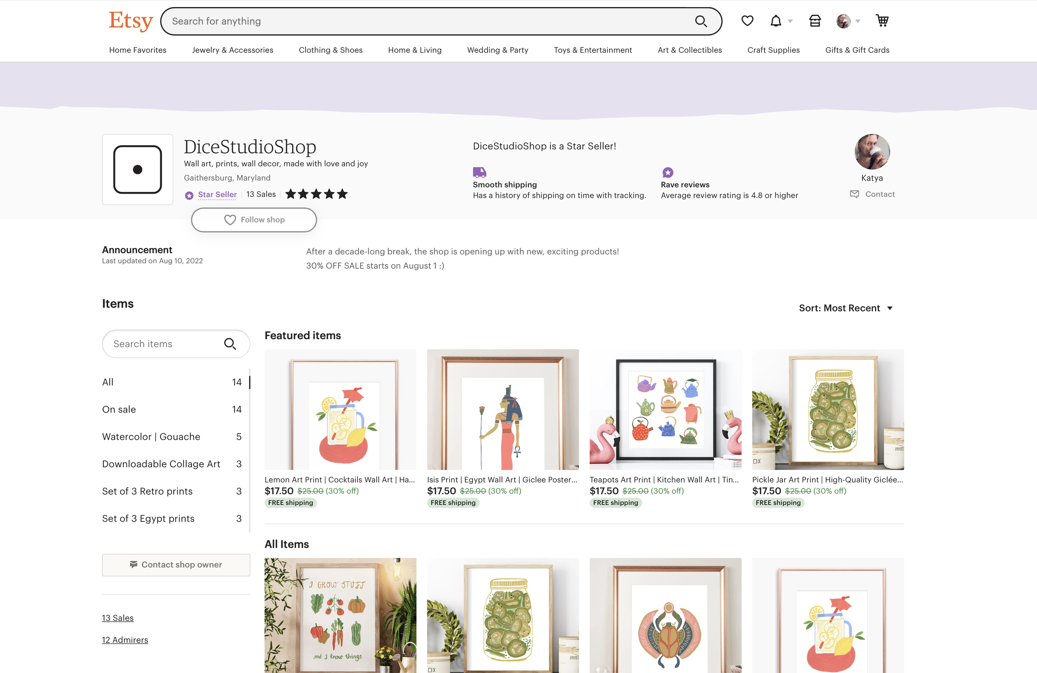Click Pickle Jar Art Print listing title

828,480
